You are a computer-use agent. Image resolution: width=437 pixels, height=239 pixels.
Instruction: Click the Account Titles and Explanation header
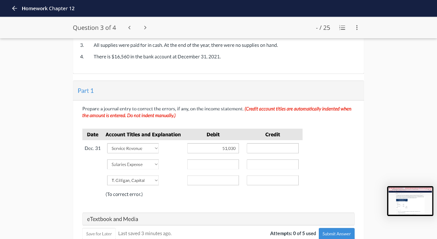143,134
